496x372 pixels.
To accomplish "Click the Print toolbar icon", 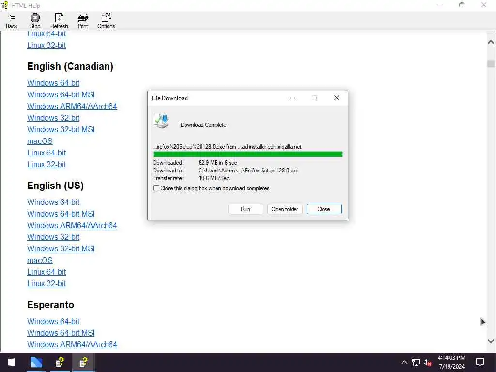I will [83, 21].
